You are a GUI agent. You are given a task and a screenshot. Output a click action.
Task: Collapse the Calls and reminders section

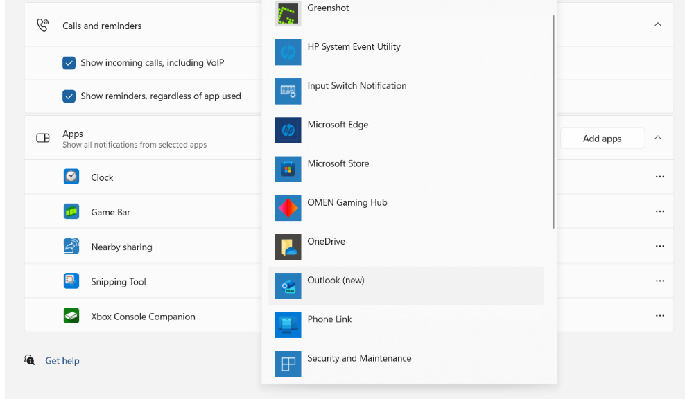pos(658,25)
